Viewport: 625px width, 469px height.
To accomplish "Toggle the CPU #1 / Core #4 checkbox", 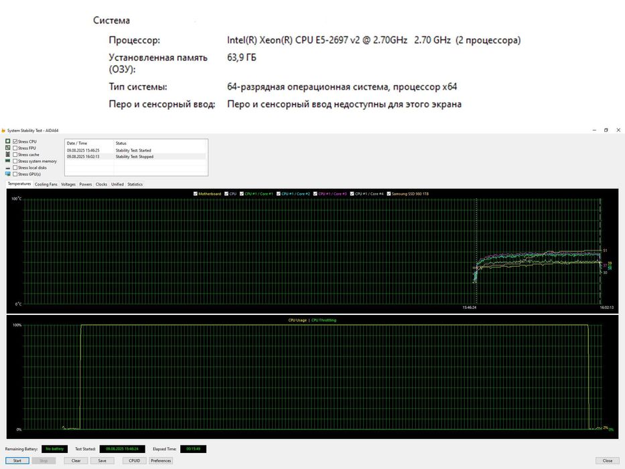I will click(352, 194).
